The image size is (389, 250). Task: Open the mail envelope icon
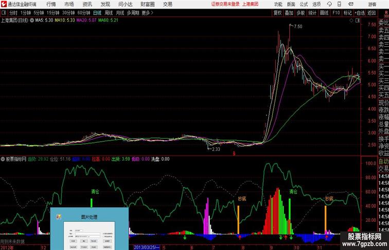(351, 4)
